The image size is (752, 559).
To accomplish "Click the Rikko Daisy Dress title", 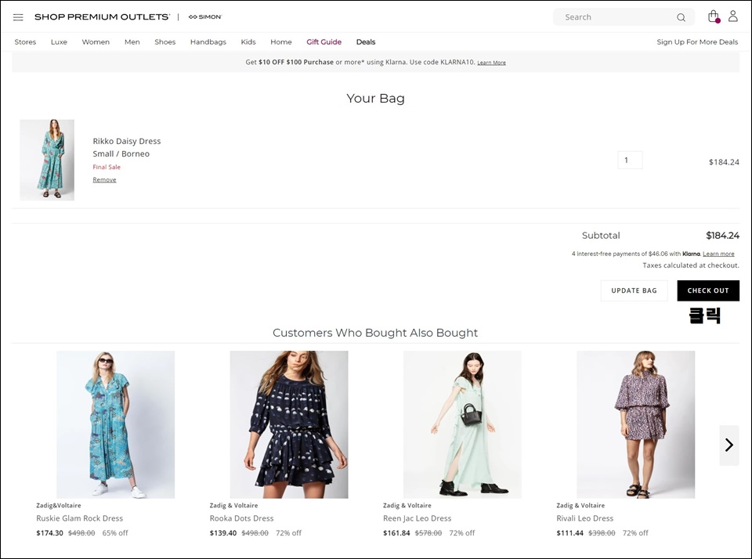I will tap(127, 141).
